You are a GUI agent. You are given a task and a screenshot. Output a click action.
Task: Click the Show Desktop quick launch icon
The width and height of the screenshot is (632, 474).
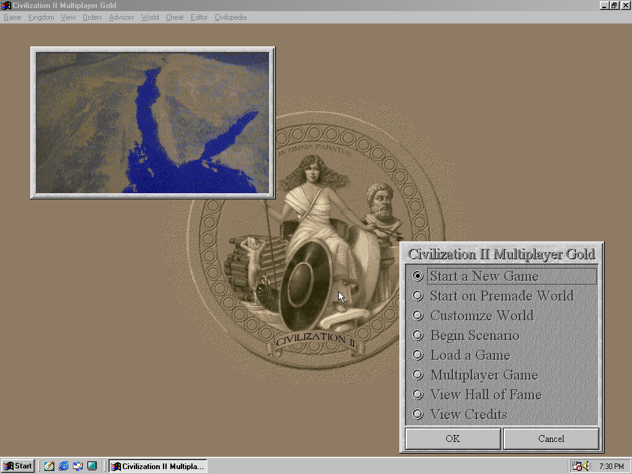tap(92, 467)
